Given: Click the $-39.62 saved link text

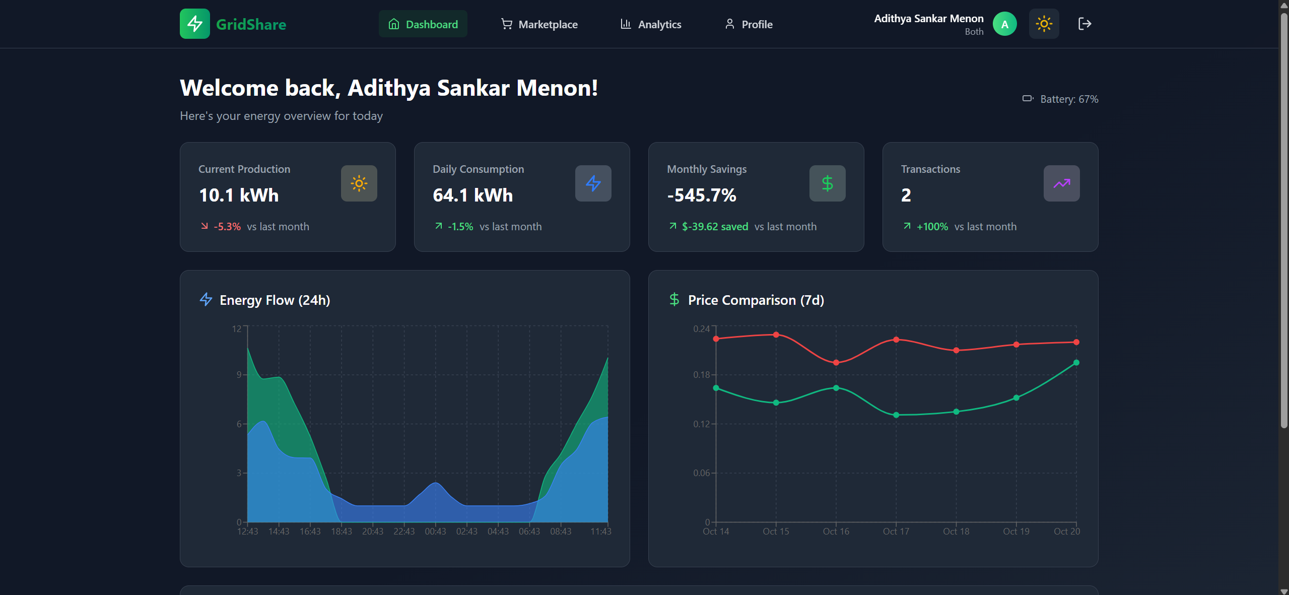Looking at the screenshot, I should tap(715, 226).
